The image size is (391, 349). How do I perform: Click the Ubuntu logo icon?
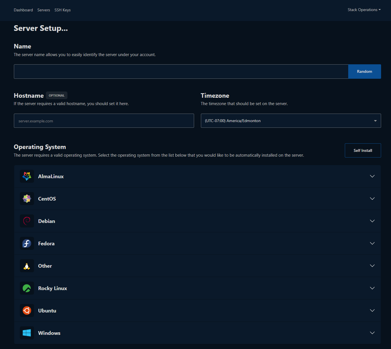coord(27,310)
